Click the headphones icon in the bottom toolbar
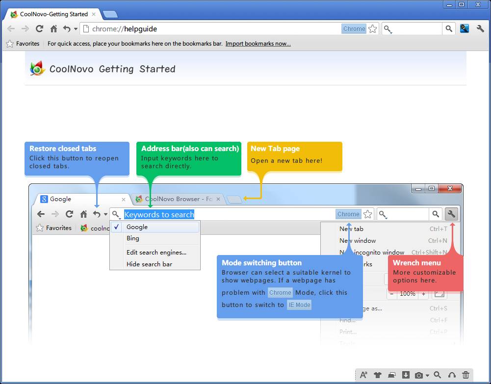This screenshot has height=384, width=491. pyautogui.click(x=452, y=375)
